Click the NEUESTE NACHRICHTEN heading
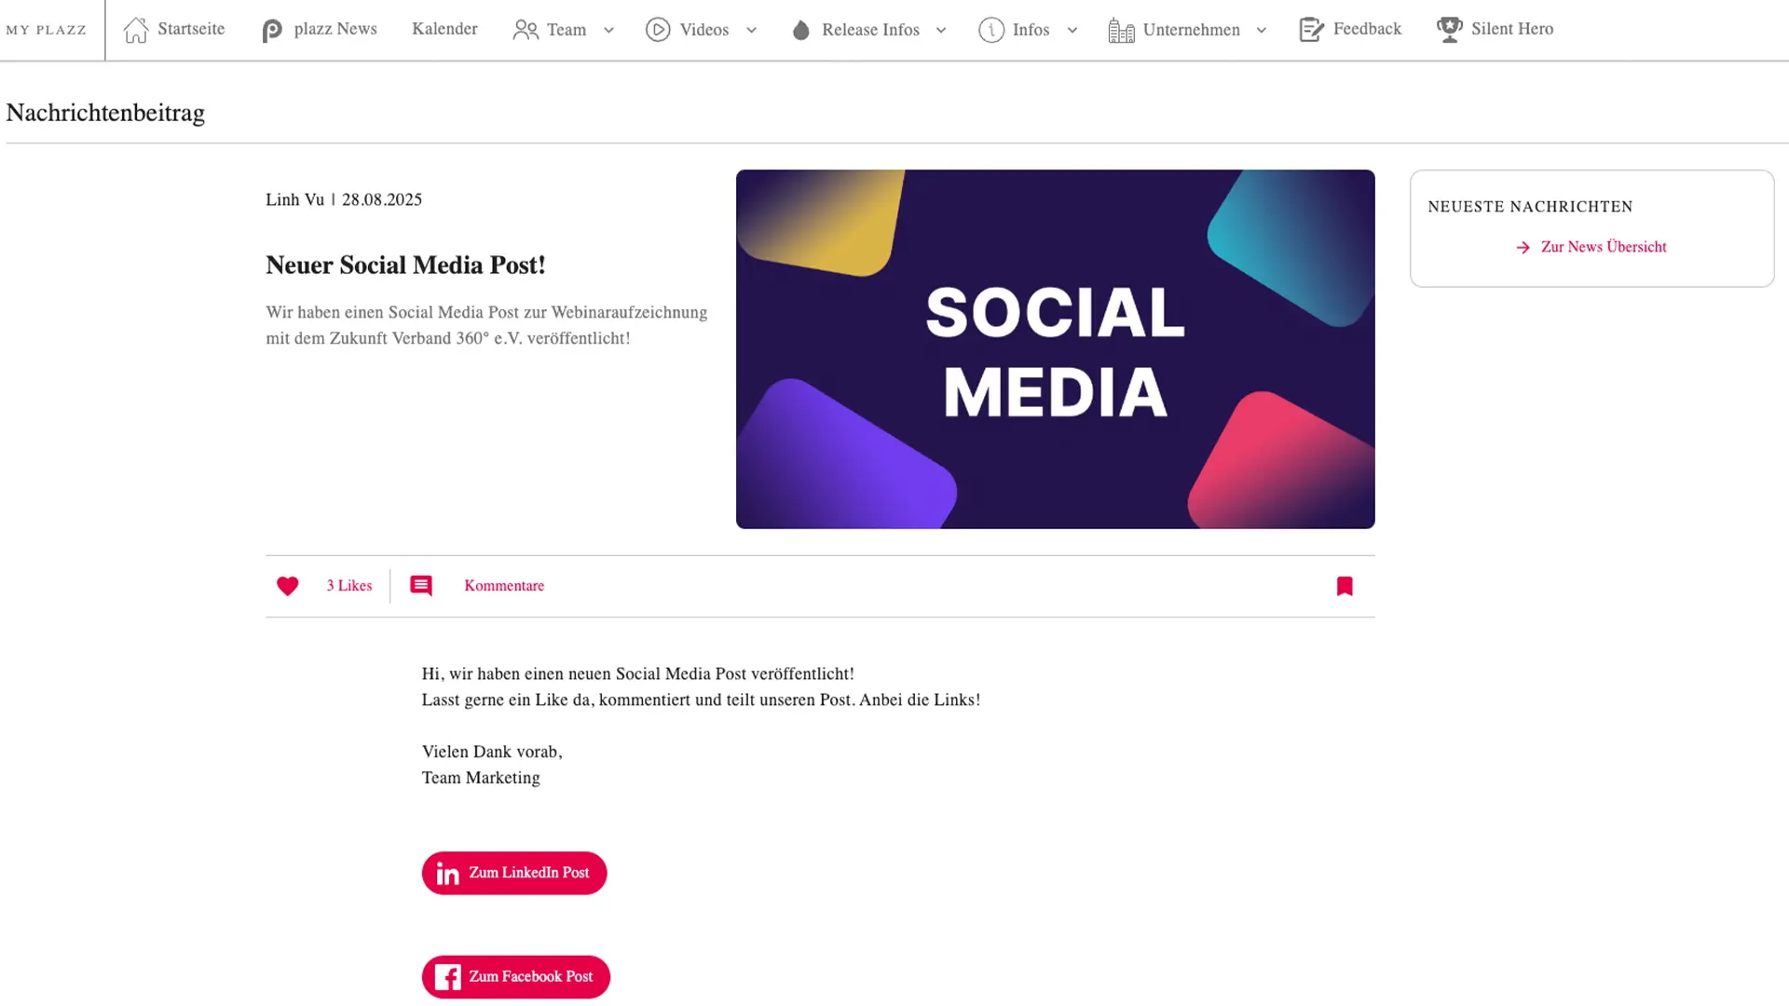Viewport: 1789px width, 1006px height. click(1530, 207)
